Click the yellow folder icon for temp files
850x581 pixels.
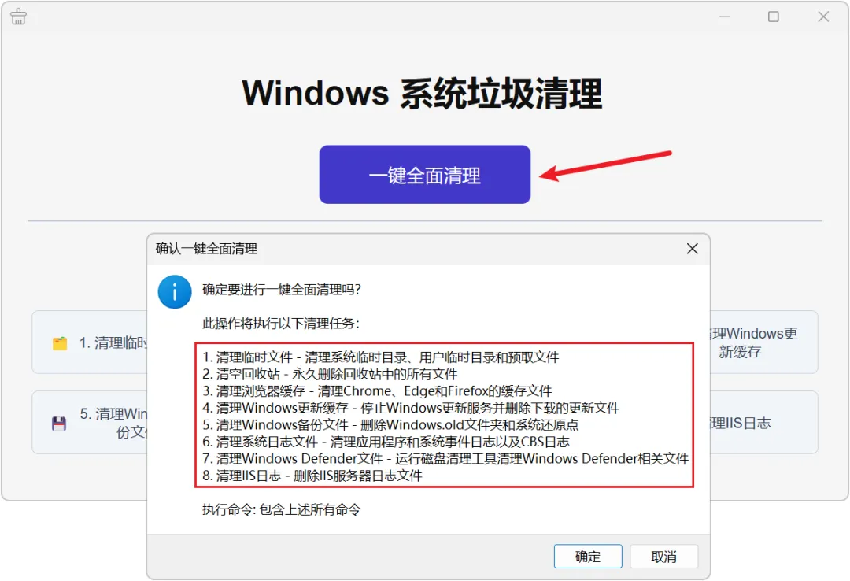coord(60,343)
